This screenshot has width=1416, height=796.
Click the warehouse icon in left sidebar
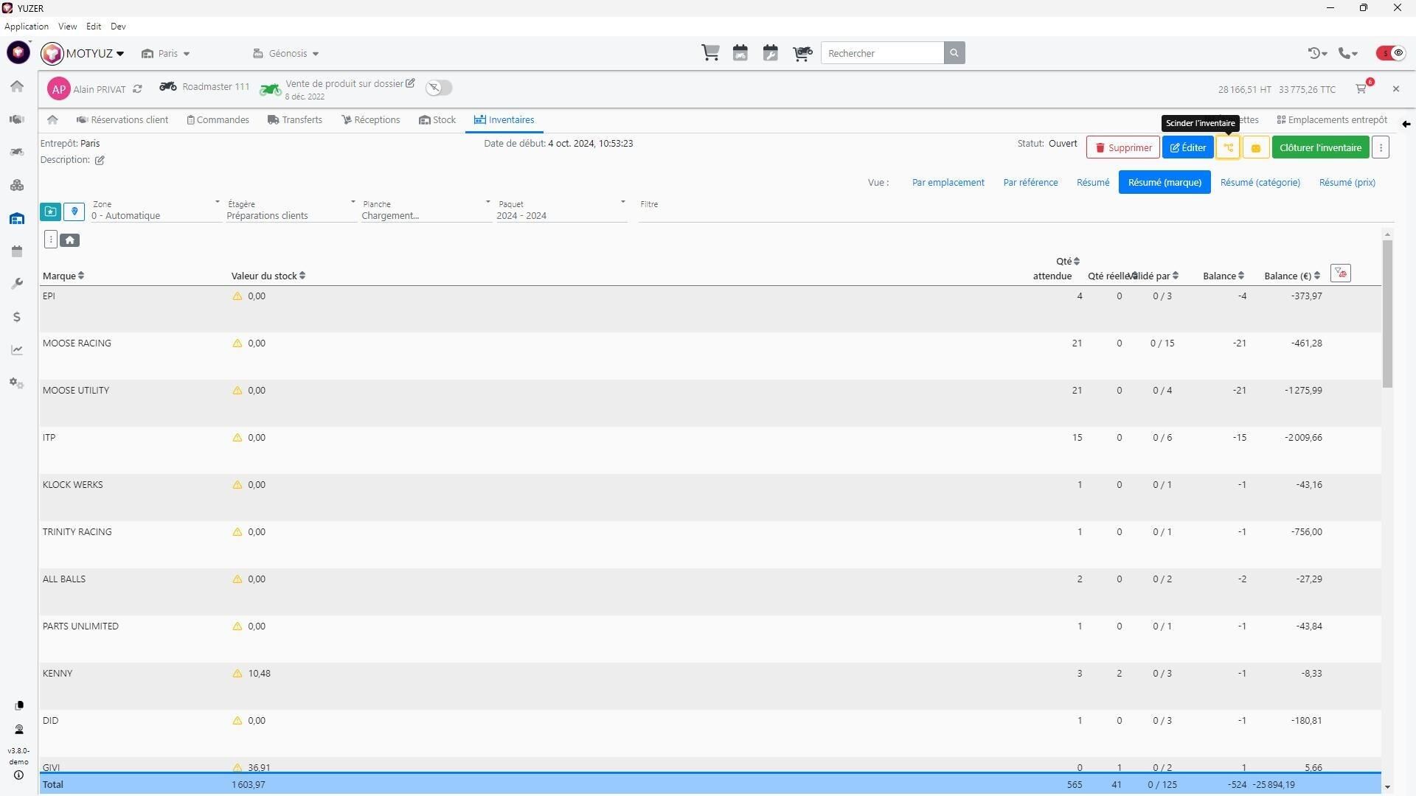17,219
